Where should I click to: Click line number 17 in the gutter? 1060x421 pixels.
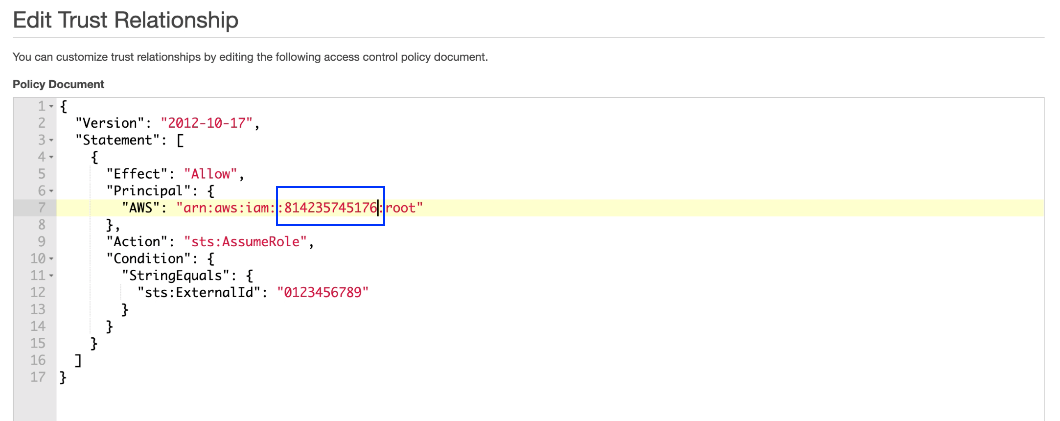(38, 377)
